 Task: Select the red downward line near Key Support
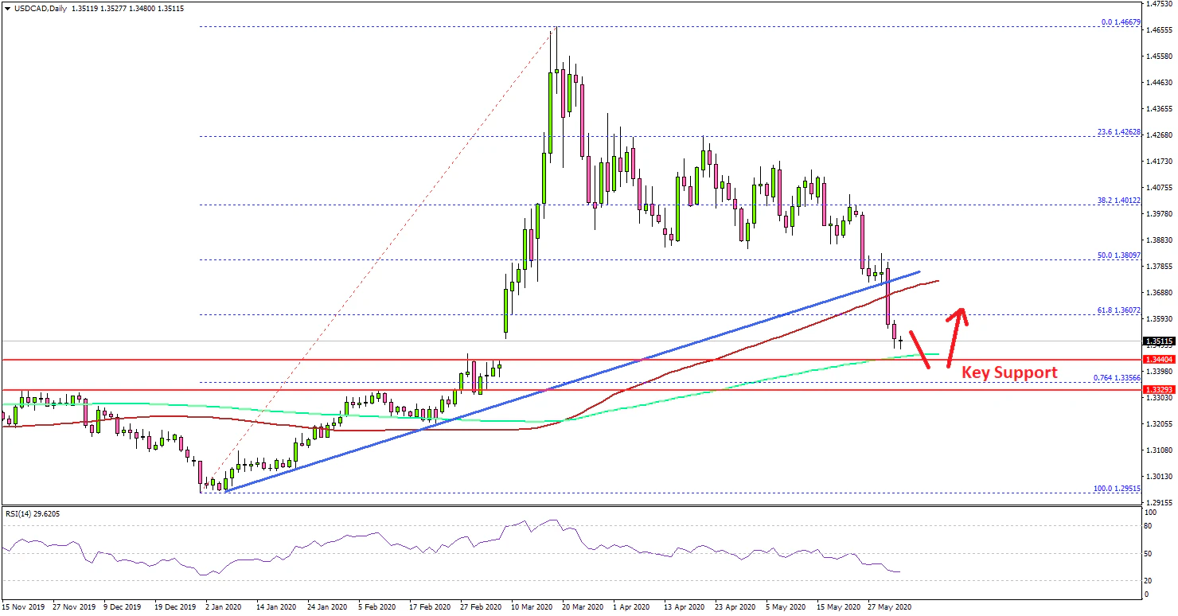[919, 350]
